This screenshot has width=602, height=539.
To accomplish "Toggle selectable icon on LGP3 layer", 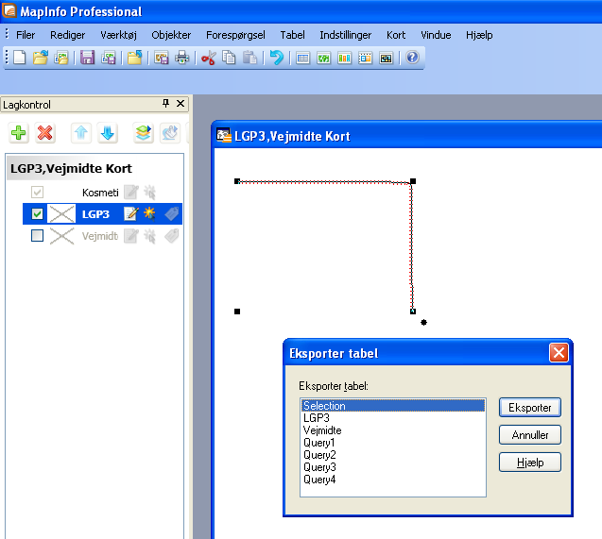I will [x=149, y=213].
